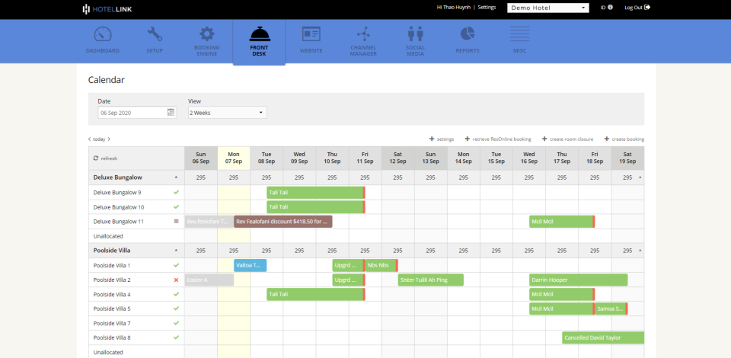Image resolution: width=731 pixels, height=358 pixels.
Task: Open Cancelled David Taylor booking
Action: click(603, 338)
